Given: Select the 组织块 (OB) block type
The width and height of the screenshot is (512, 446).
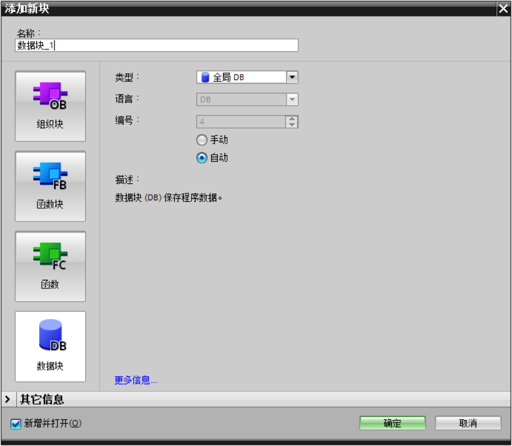Looking at the screenshot, I should pyautogui.click(x=50, y=106).
